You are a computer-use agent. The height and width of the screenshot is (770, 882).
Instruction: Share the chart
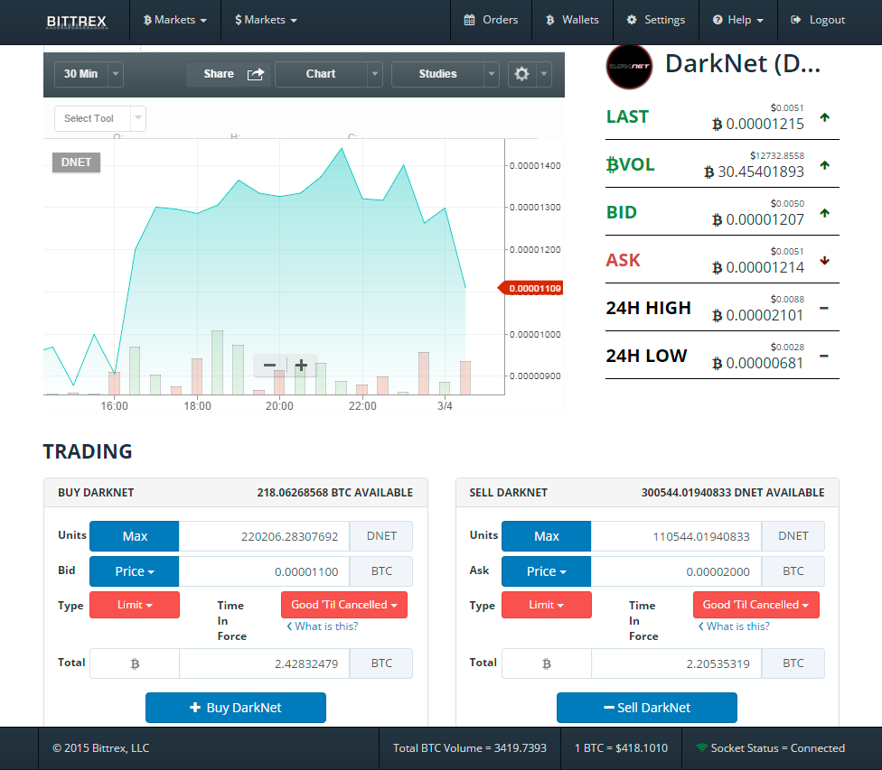pyautogui.click(x=229, y=74)
